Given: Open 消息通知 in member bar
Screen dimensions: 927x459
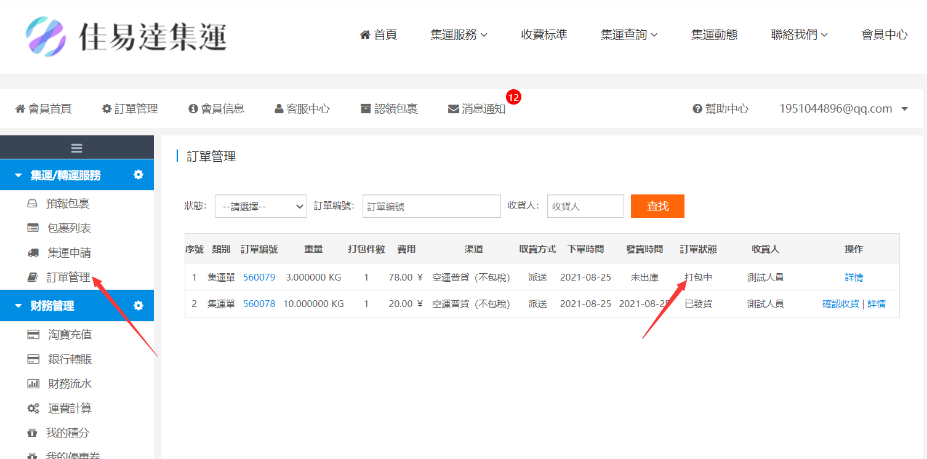Looking at the screenshot, I should [x=477, y=109].
